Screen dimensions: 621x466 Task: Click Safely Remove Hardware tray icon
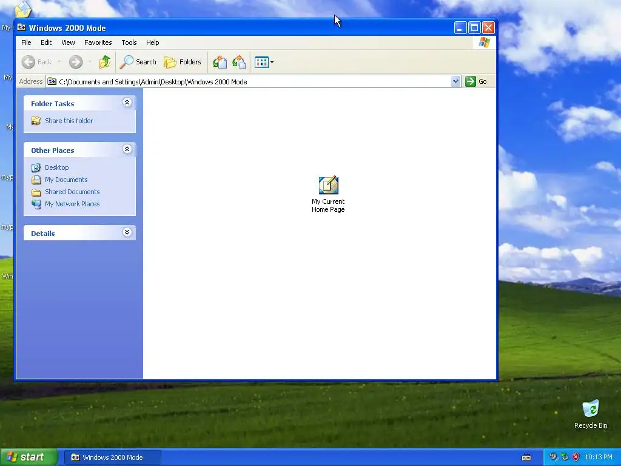tap(565, 457)
